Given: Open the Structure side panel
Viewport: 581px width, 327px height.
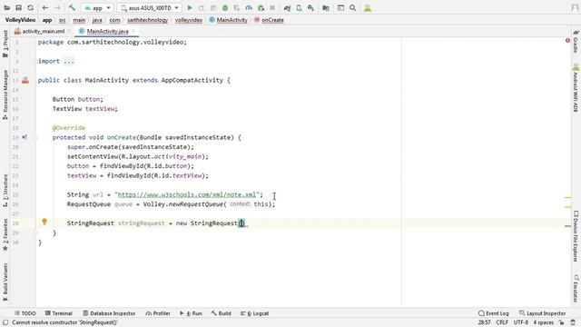Looking at the screenshot, I should point(5,190).
